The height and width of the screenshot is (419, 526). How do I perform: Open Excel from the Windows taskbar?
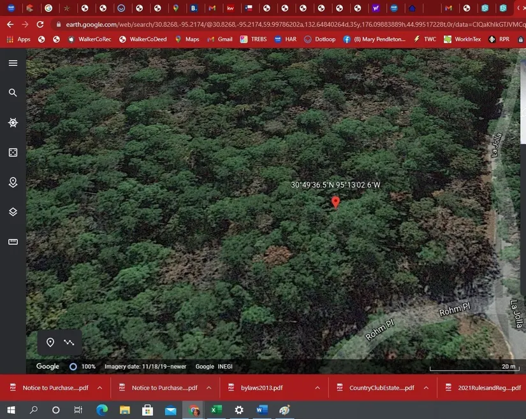pyautogui.click(x=216, y=410)
